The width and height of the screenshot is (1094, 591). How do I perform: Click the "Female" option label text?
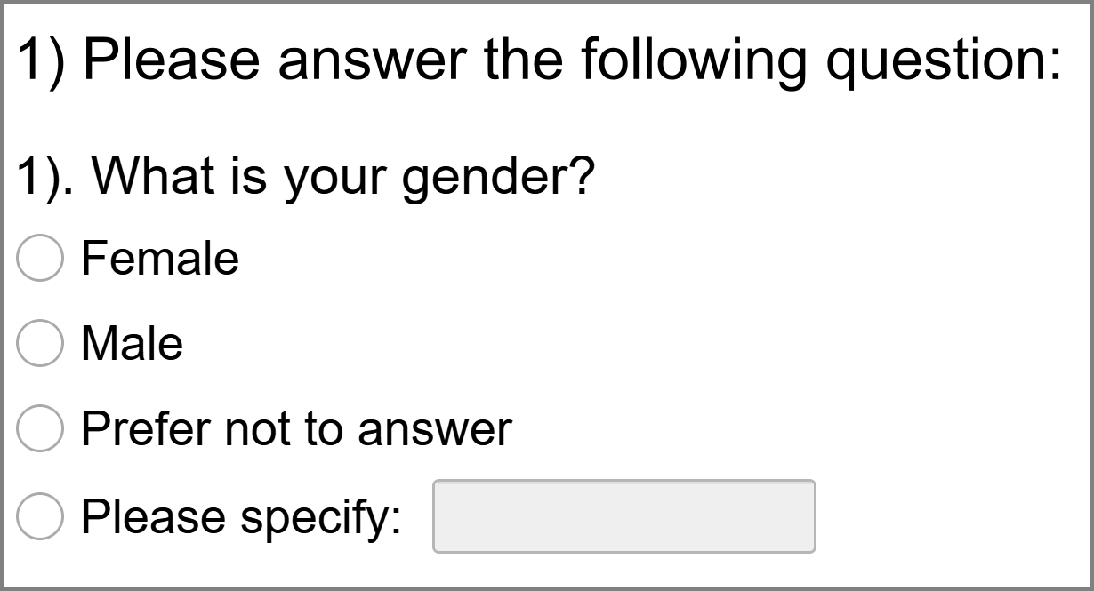click(160, 259)
